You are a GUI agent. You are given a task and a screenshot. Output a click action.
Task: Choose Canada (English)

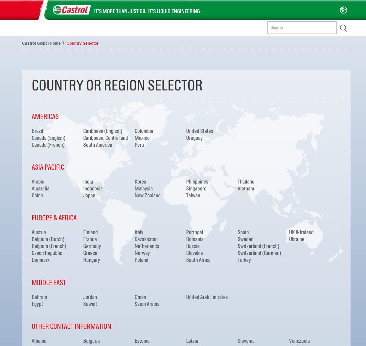pyautogui.click(x=49, y=138)
